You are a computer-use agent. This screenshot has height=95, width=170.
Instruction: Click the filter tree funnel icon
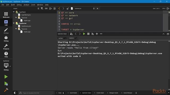[42, 8]
